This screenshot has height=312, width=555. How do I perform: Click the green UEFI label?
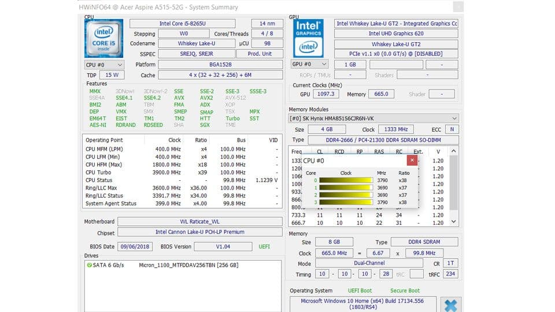[264, 247]
